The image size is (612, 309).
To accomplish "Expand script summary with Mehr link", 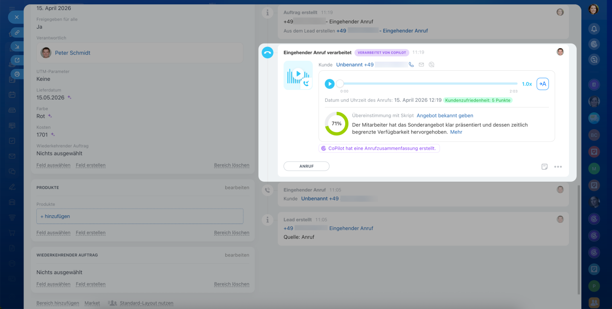I will [x=456, y=132].
